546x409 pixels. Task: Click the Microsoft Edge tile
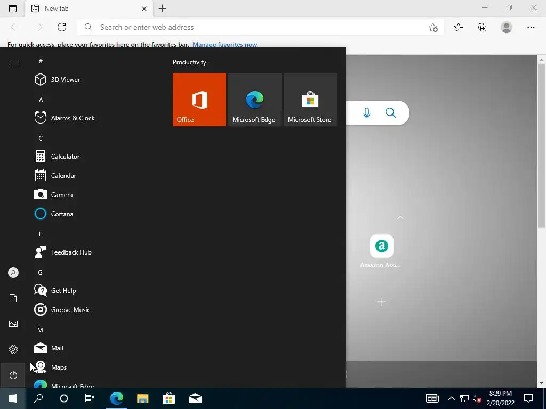(254, 100)
